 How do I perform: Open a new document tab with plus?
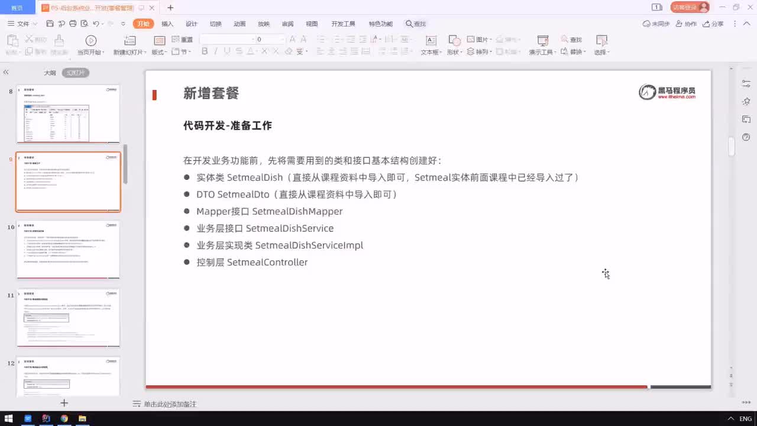coord(170,8)
